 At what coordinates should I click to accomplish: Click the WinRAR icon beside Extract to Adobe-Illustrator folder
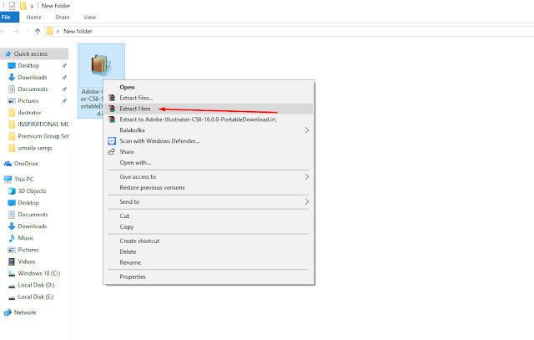tap(111, 119)
